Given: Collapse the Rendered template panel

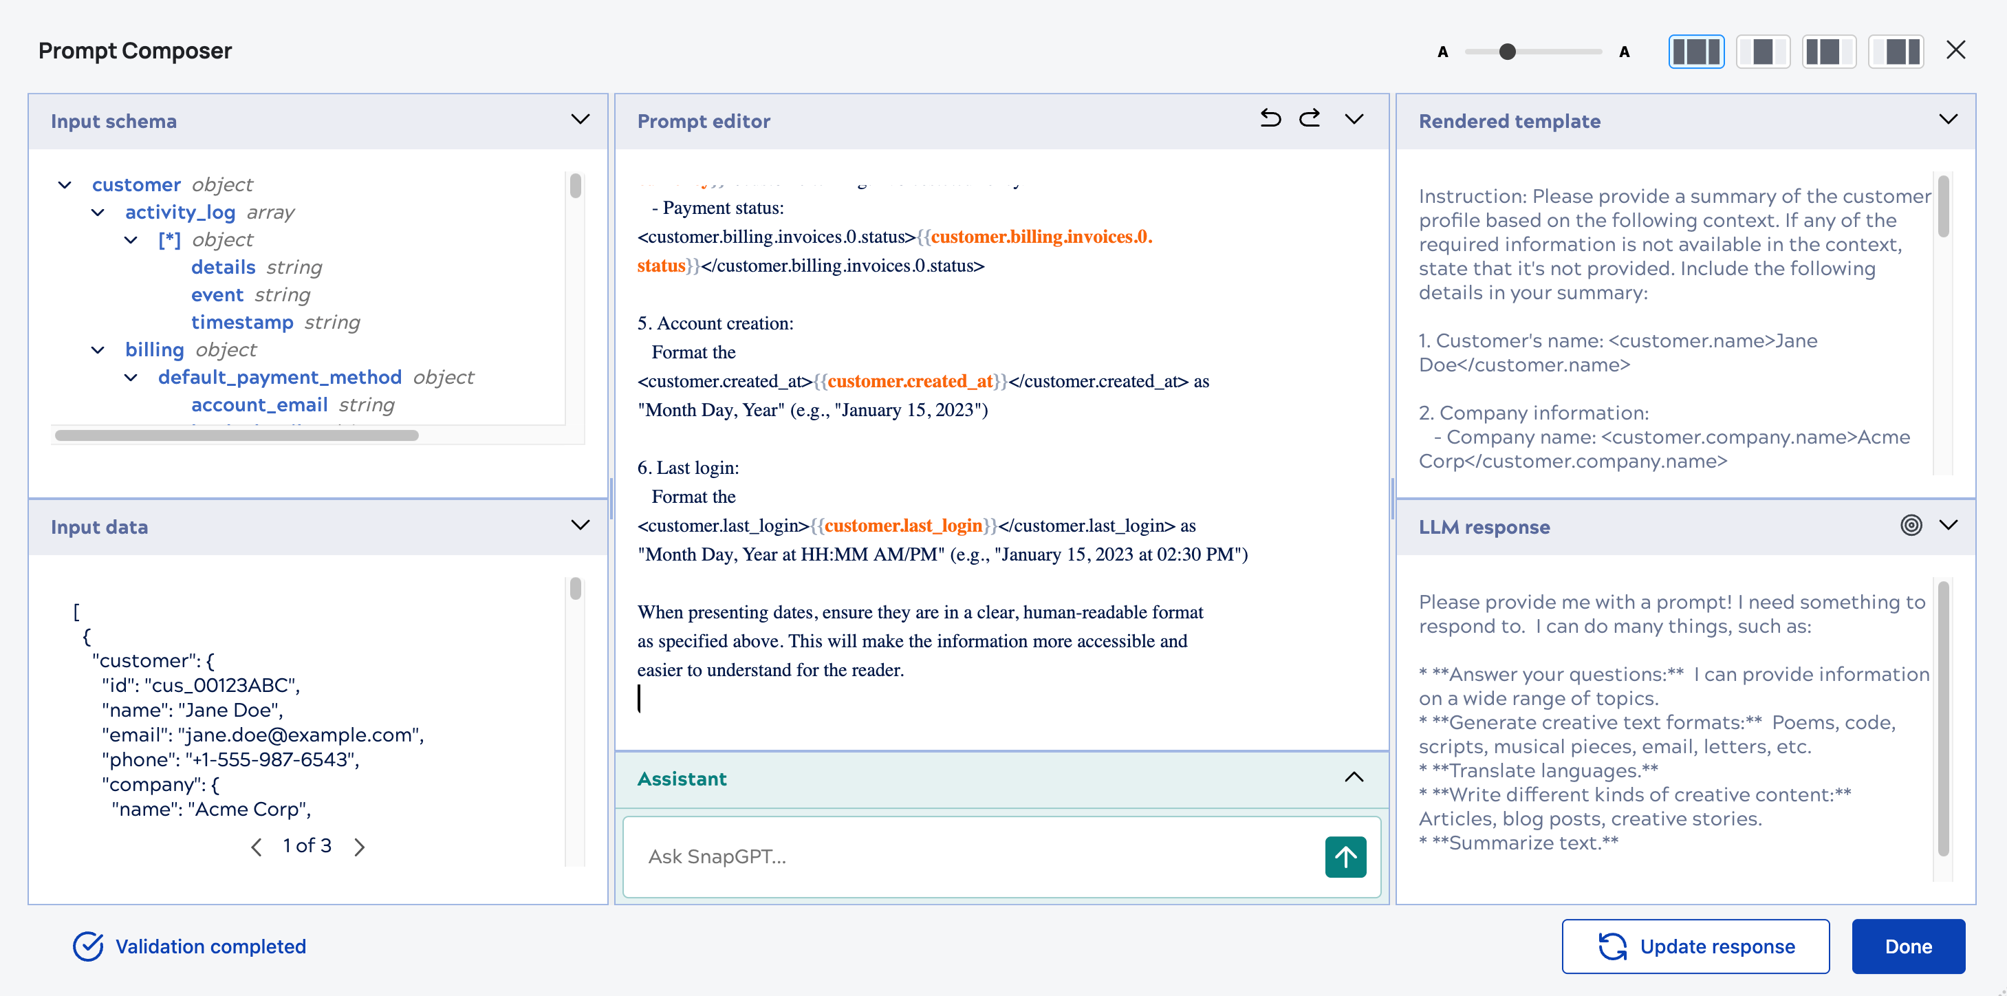Looking at the screenshot, I should 1948,119.
